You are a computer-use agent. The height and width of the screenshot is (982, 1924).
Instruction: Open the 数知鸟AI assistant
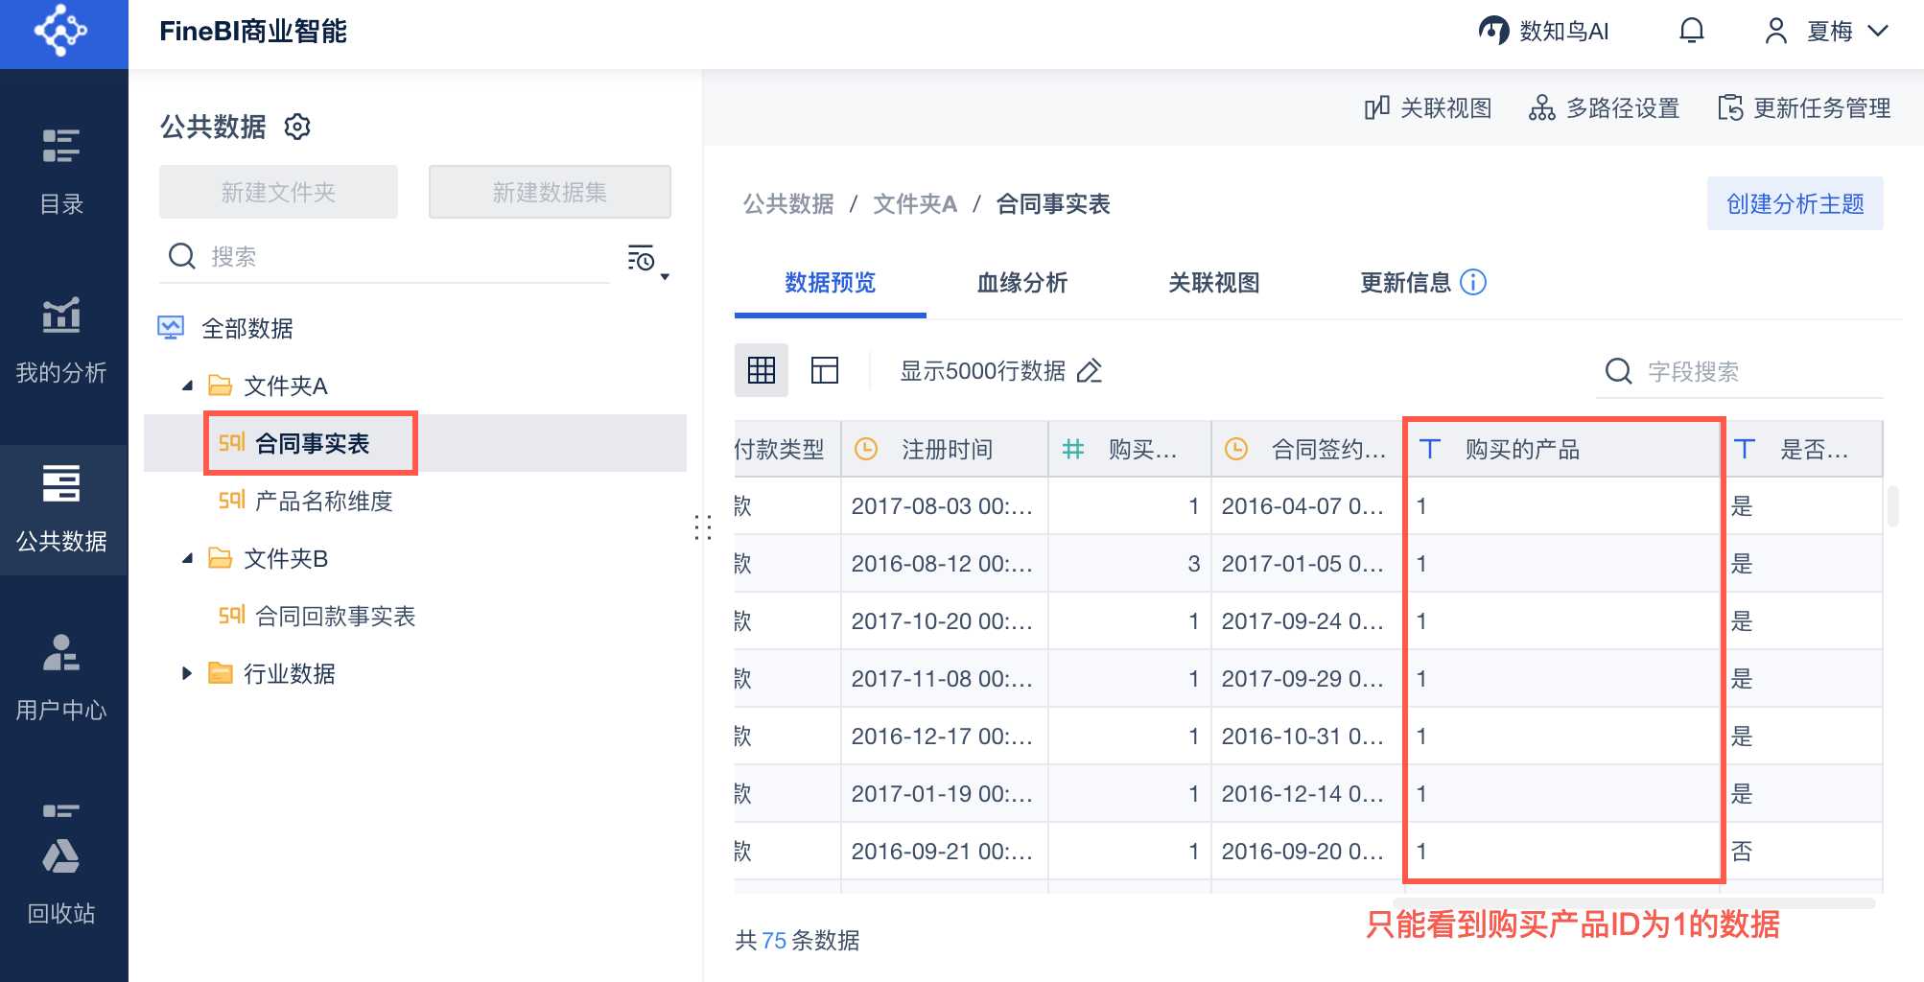click(x=1543, y=32)
